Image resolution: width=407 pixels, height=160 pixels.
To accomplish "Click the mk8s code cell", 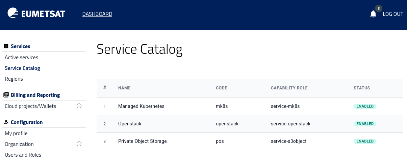I will point(222,106).
